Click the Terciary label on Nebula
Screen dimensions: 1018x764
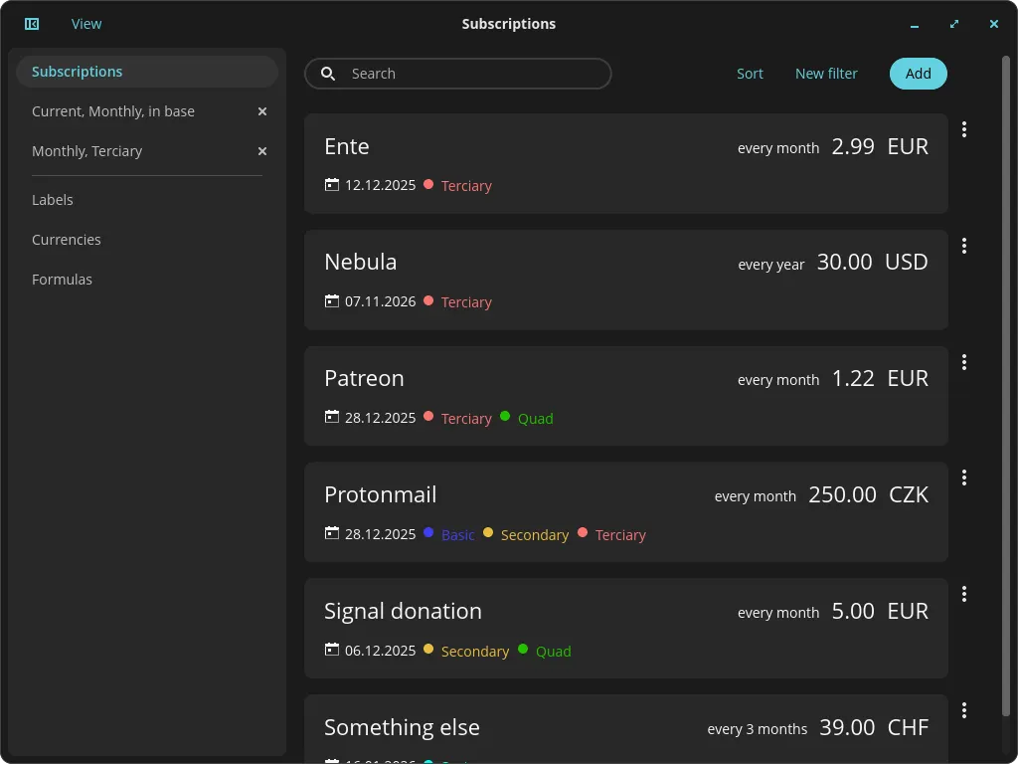click(466, 302)
